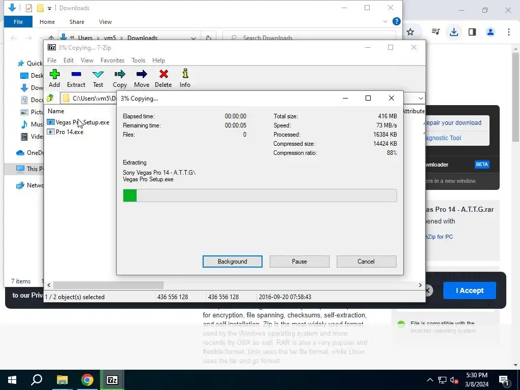Click the Extract tool in 7-Zip
520x390 pixels.
[x=76, y=78]
